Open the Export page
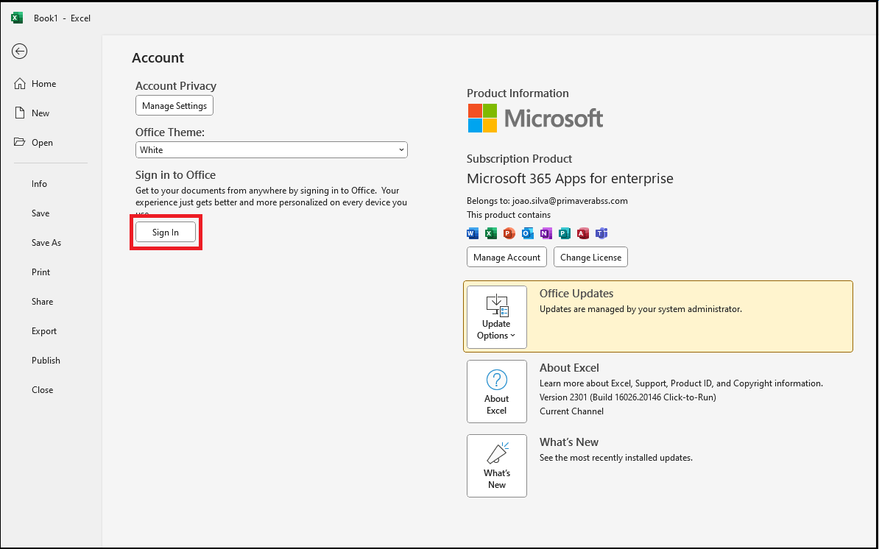This screenshot has height=549, width=879. [x=44, y=331]
